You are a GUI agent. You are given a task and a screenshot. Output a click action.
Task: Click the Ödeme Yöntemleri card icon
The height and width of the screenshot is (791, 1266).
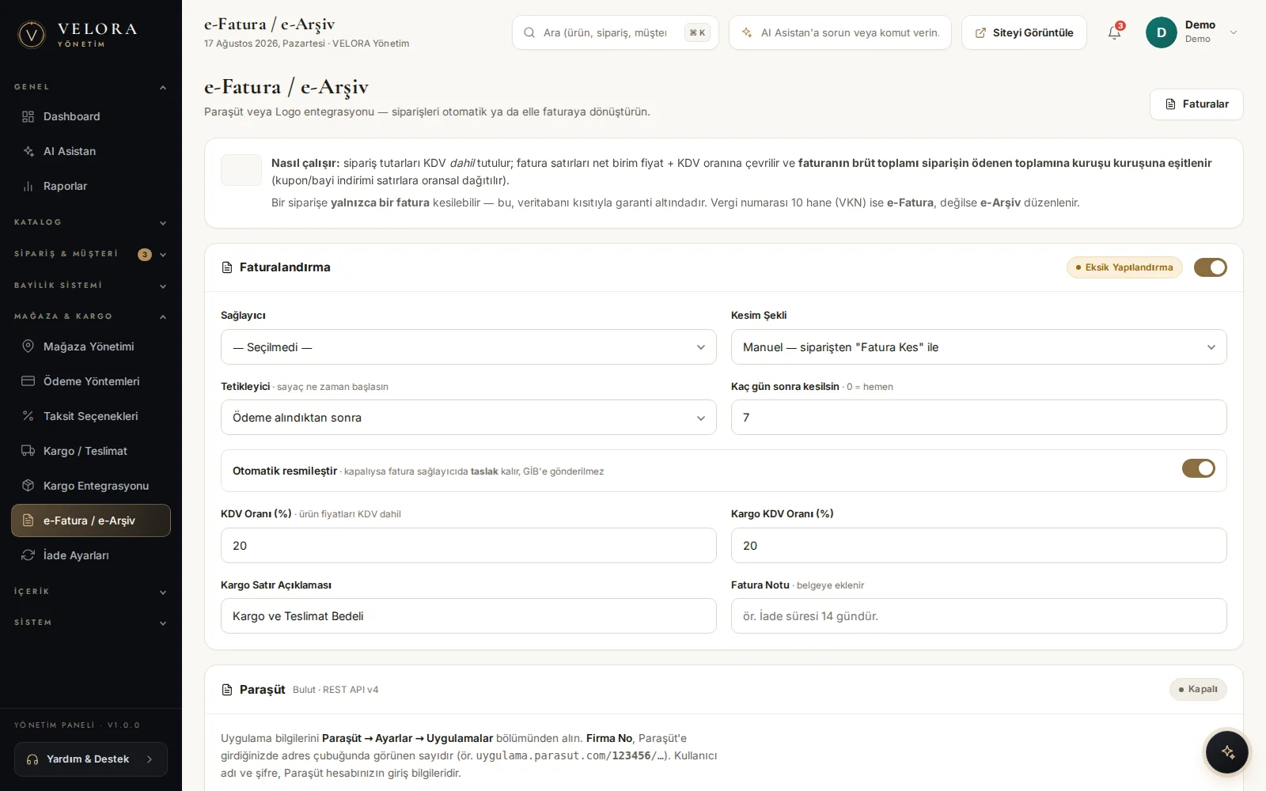28,381
